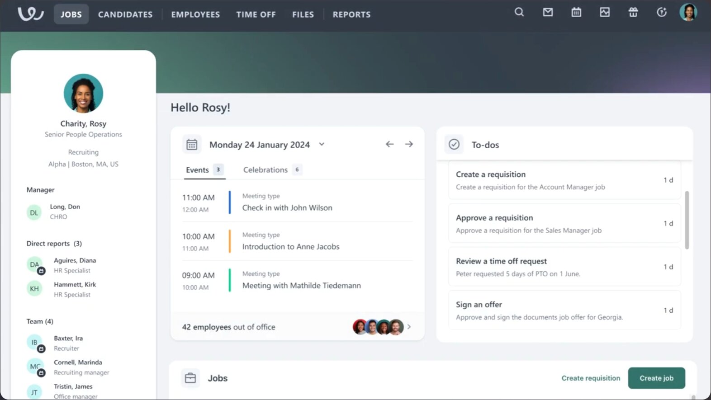Click the Jobs briefcase icon
Screen dimensions: 711x400
[x=190, y=378]
